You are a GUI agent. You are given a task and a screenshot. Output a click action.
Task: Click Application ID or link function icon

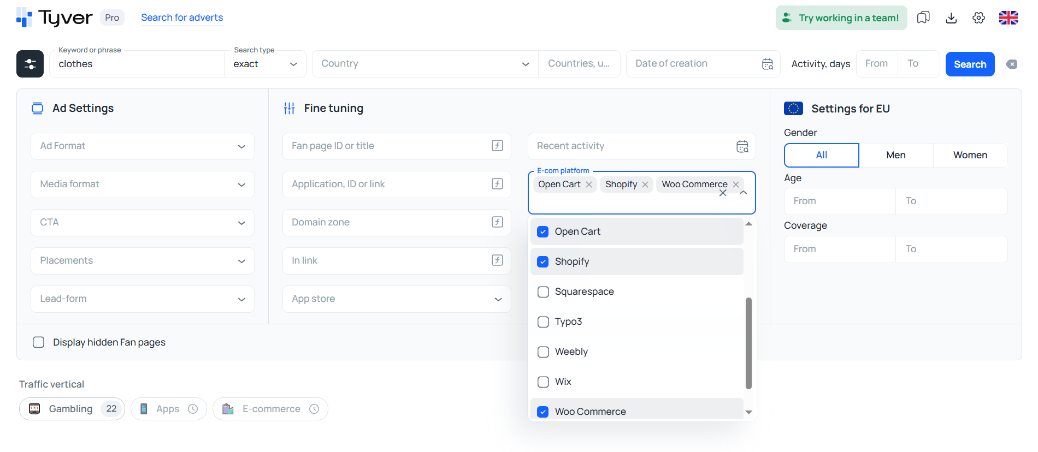point(497,184)
